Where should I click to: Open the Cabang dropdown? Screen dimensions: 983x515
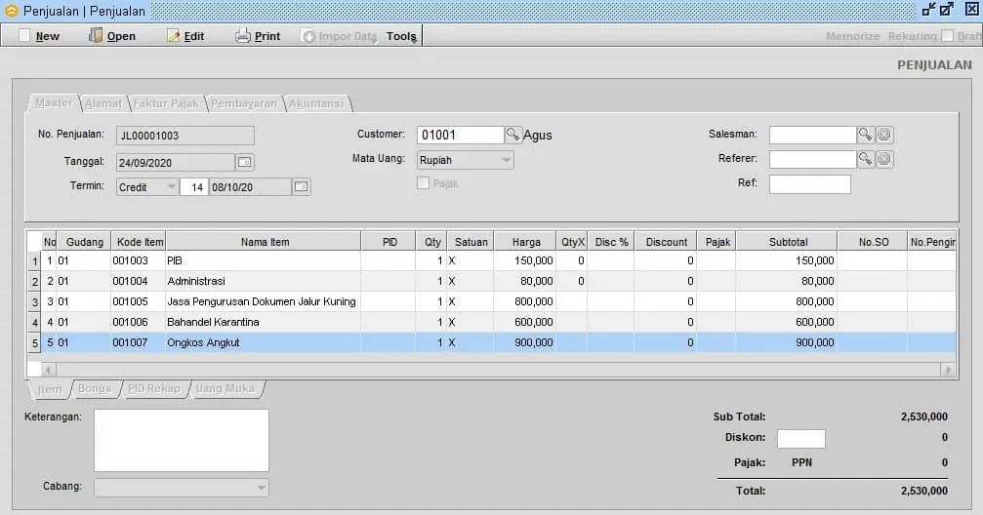pyautogui.click(x=182, y=487)
